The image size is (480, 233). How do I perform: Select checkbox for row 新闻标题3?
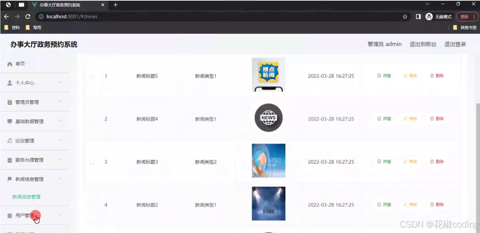click(x=92, y=162)
